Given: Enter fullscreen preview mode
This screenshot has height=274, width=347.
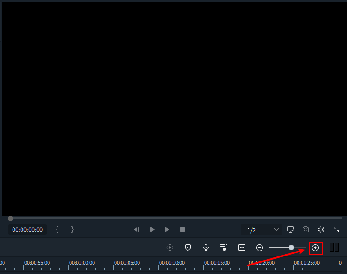Looking at the screenshot, I should (x=336, y=230).
